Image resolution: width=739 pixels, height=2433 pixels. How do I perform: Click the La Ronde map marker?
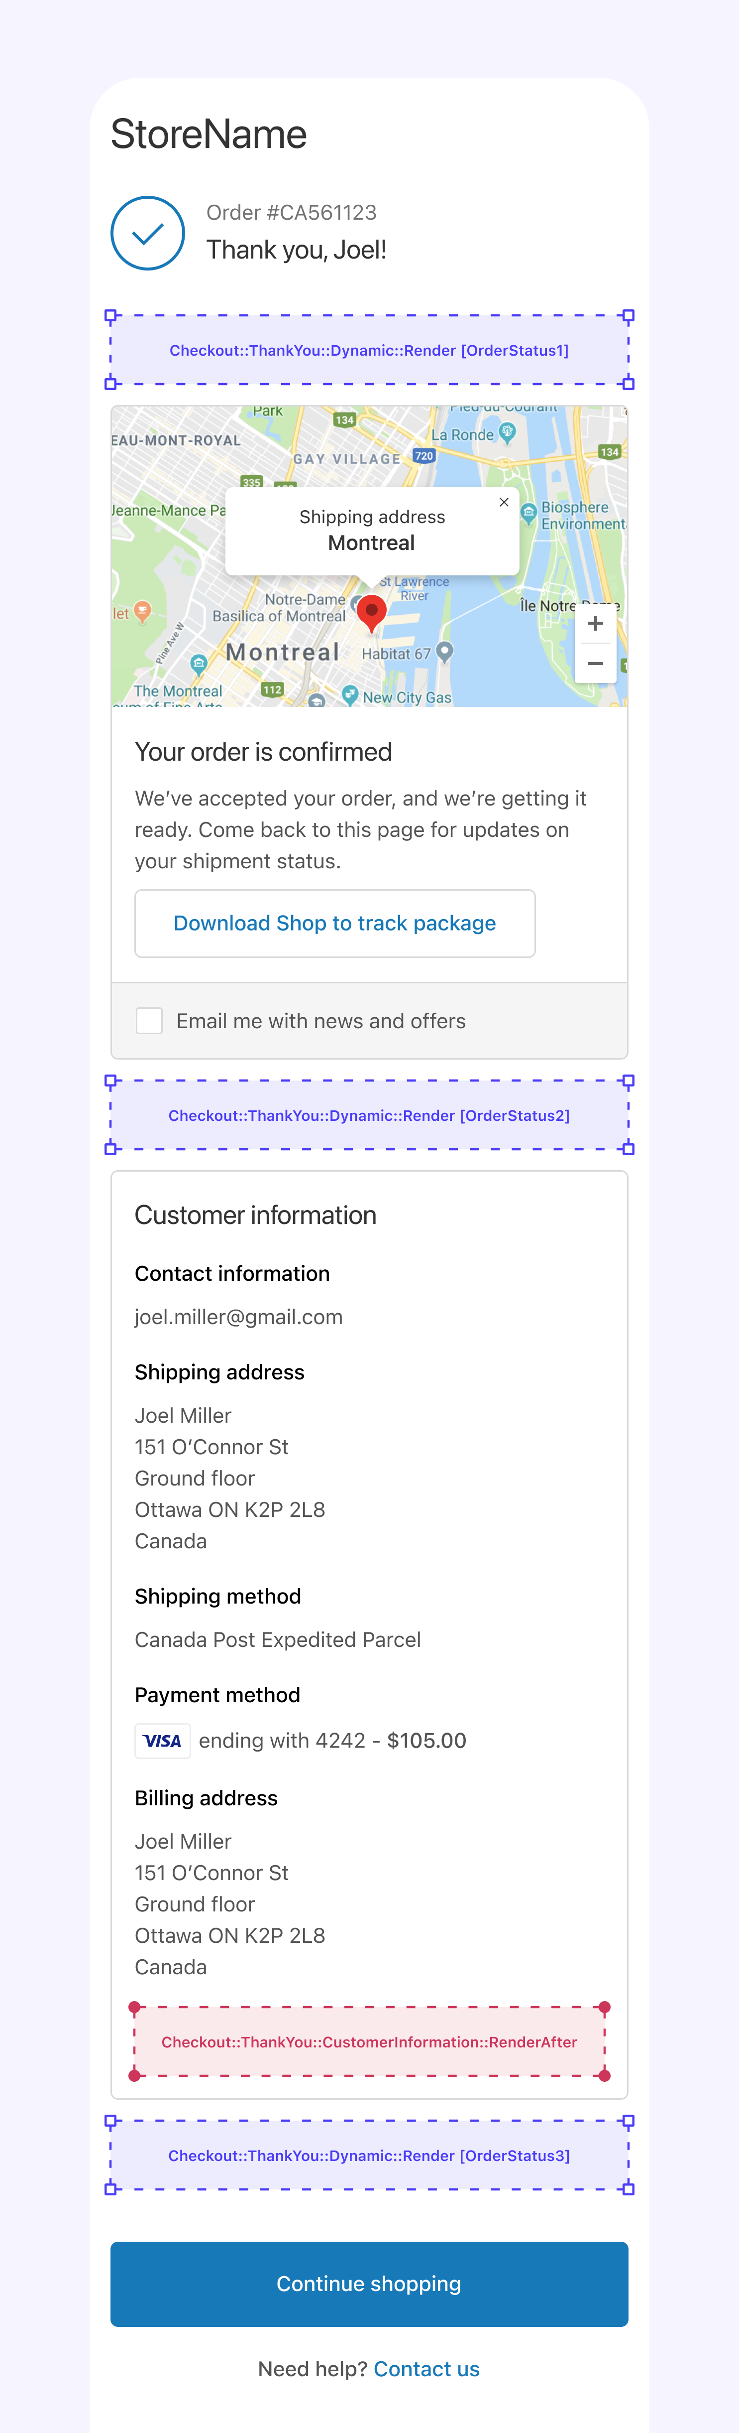coord(508,432)
